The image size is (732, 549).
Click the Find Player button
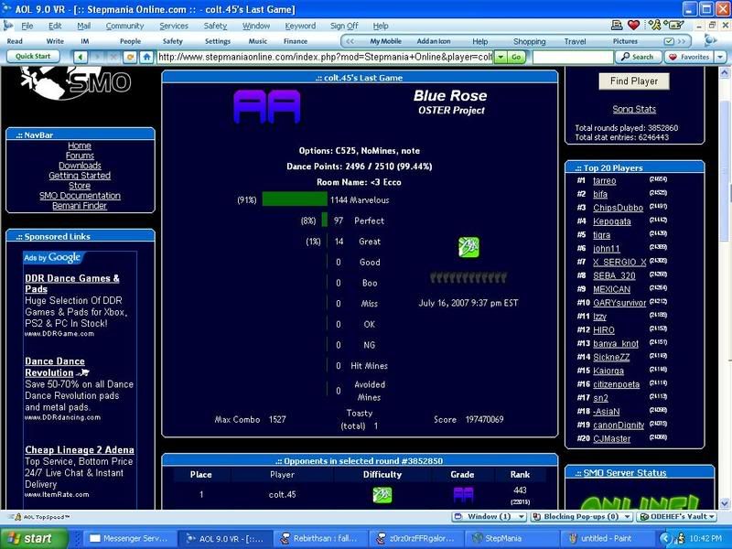click(634, 81)
